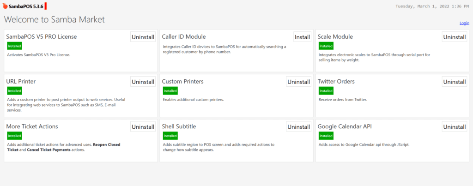Install the Caller ID Module

coord(302,37)
